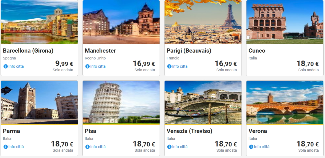Image resolution: width=325 pixels, height=158 pixels.
Task: Click the info icon on Parma card
Action: 6,147
